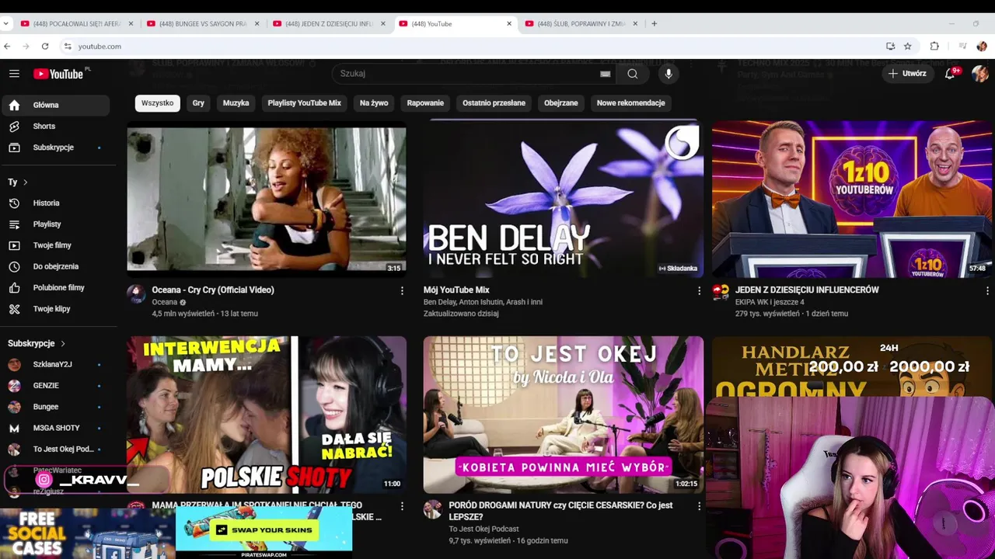Open more options for Oceana - Cry Cry video

tap(402, 290)
